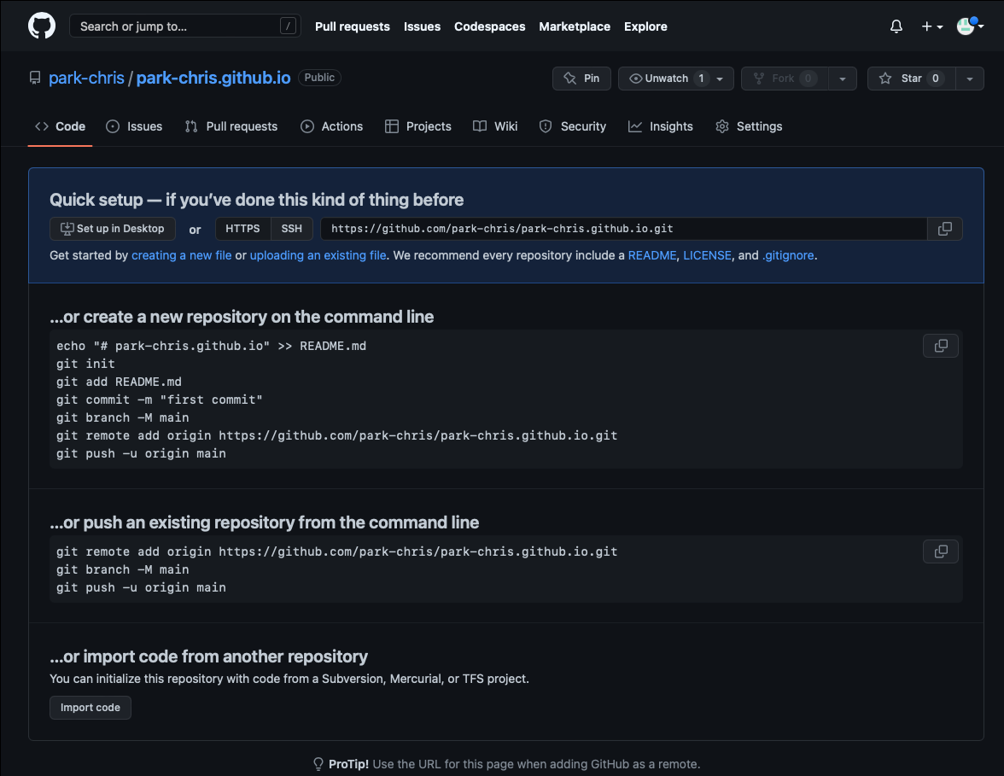
Task: Open the repository Settings tab
Action: pos(749,126)
